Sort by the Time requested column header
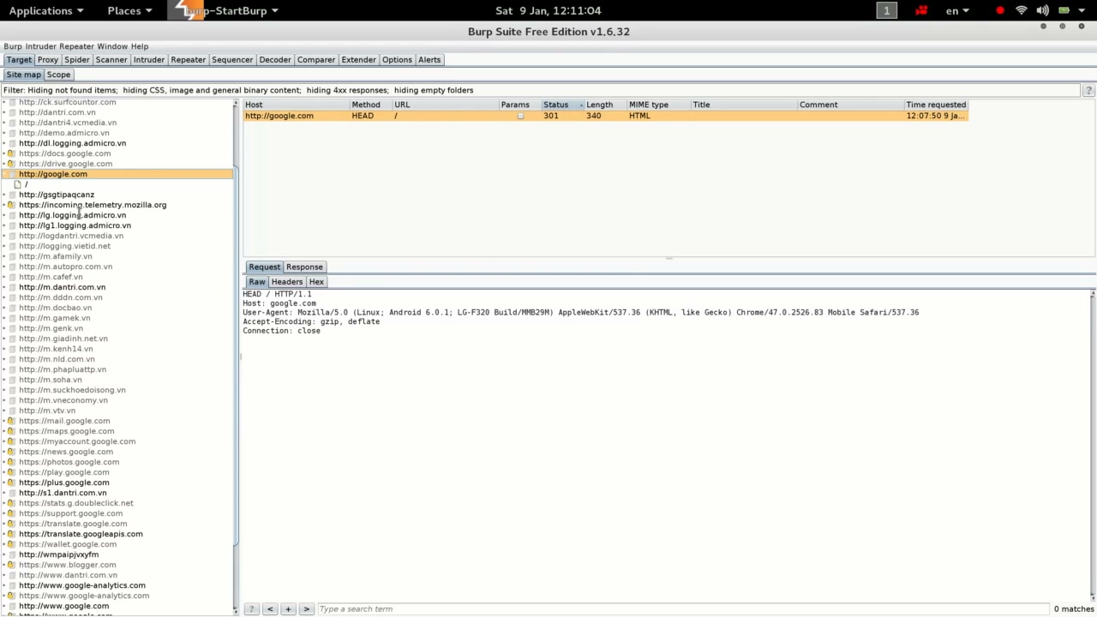 tap(936, 105)
